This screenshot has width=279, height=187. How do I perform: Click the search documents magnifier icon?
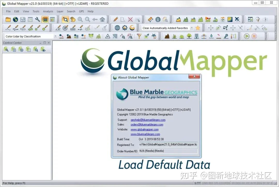165,19
